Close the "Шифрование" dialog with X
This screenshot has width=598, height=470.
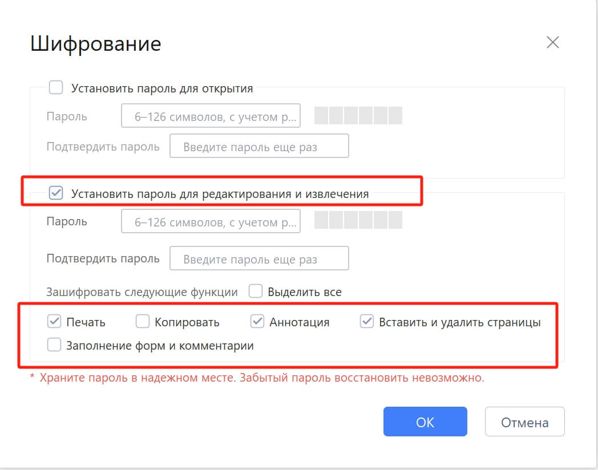coord(552,42)
